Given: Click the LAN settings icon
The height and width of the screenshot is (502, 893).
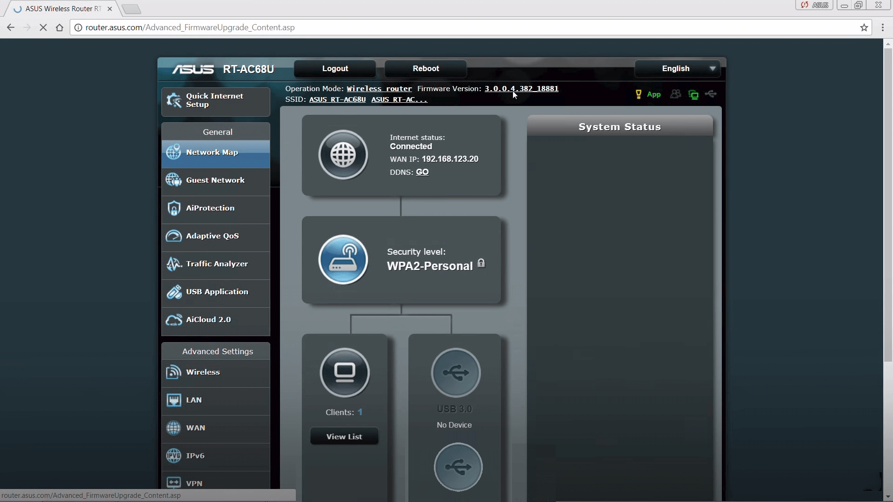Looking at the screenshot, I should 174,400.
